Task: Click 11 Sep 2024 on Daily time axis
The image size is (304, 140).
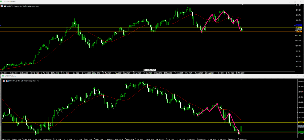Action: pyautogui.click(x=37, y=139)
